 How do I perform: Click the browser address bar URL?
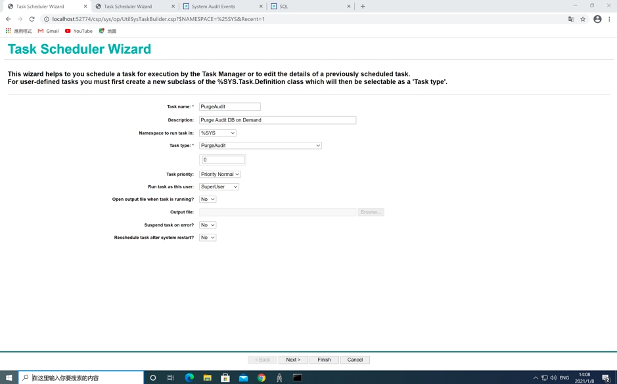(158, 19)
